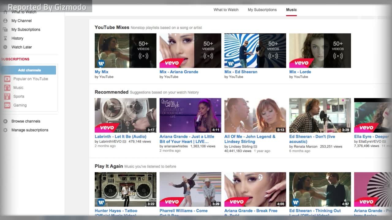392x220 pixels.
Task: Play the Hunter Hayes Tattoo thumbnail
Action: tap(126, 189)
